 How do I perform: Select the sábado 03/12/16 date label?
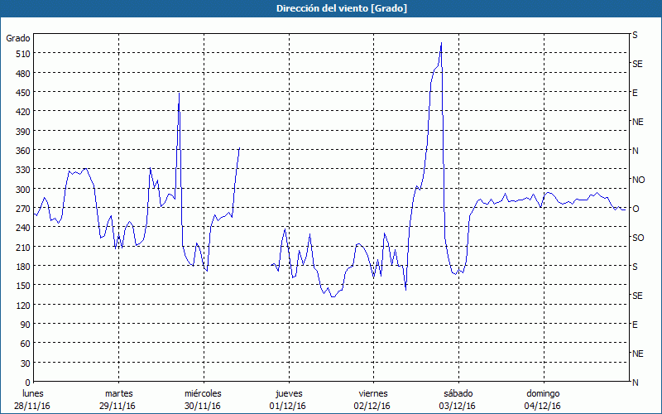[458, 400]
